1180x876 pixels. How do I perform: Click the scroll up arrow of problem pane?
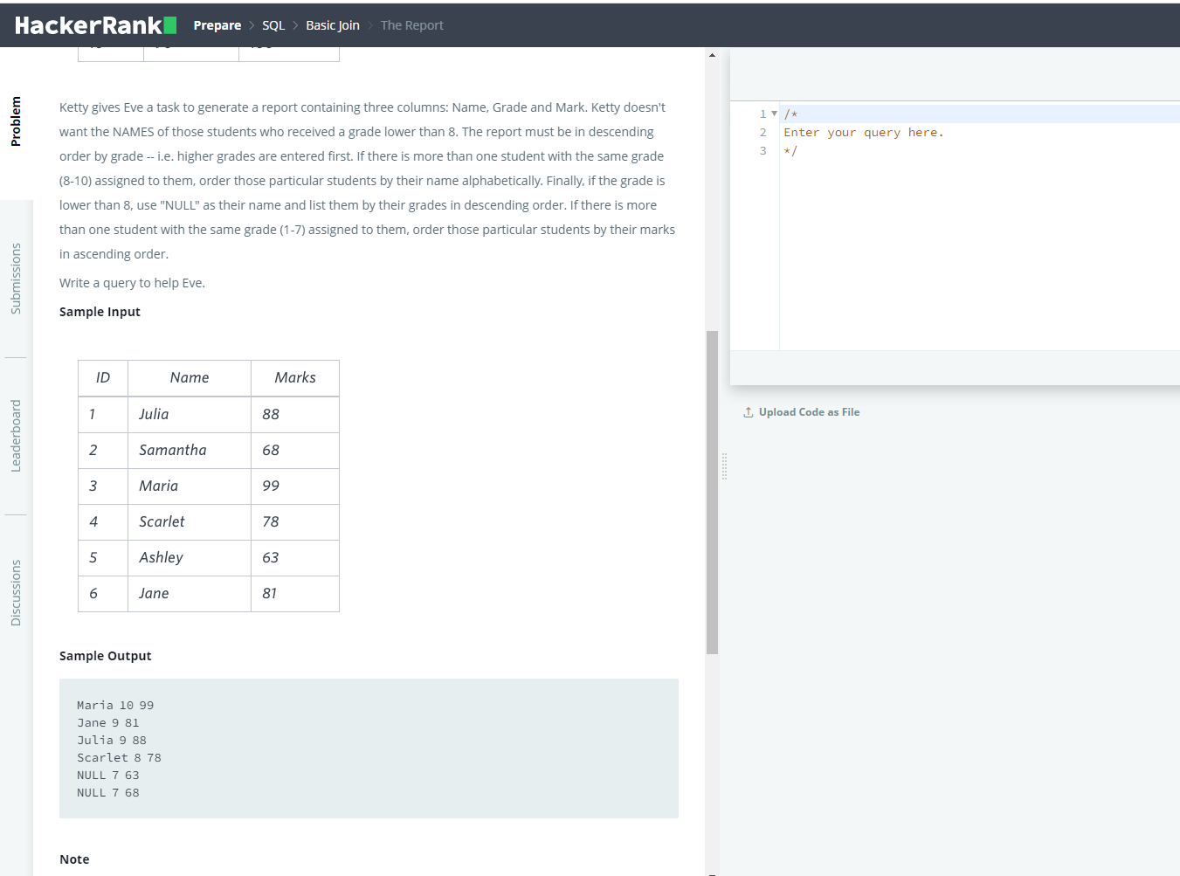pos(712,55)
